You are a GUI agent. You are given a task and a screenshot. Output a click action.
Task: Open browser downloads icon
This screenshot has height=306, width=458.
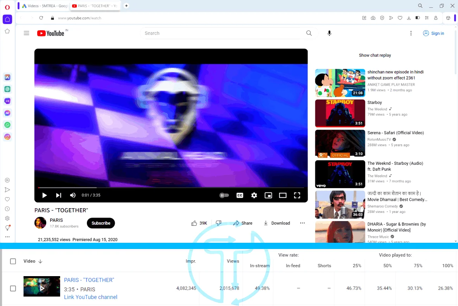tap(409, 18)
